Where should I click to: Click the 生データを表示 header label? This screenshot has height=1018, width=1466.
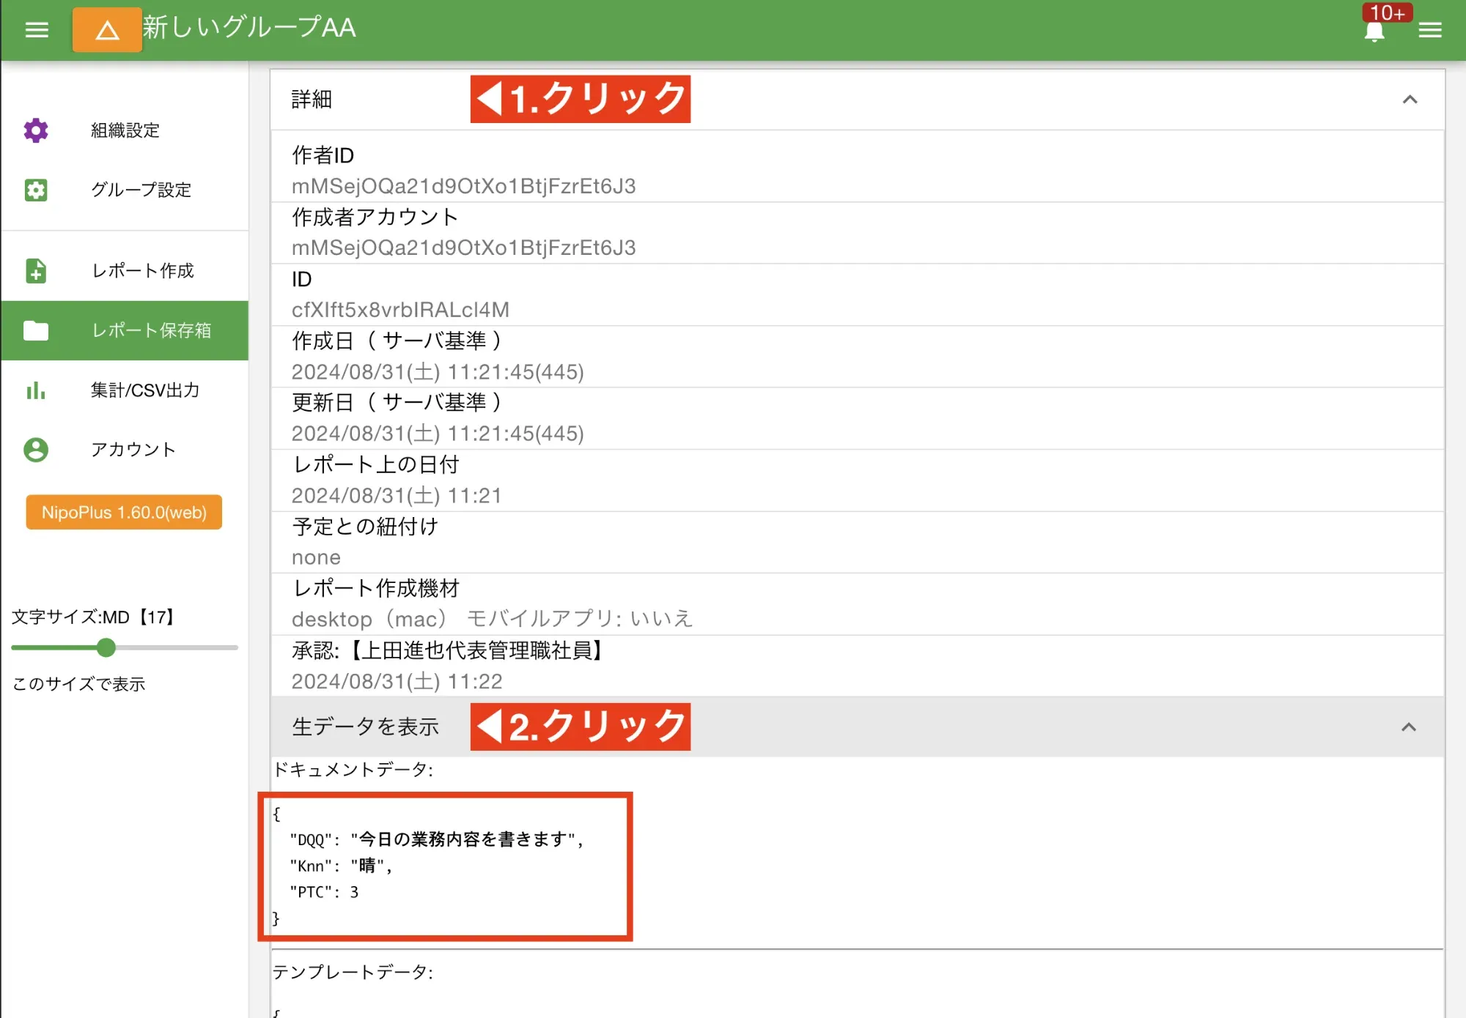click(x=365, y=727)
